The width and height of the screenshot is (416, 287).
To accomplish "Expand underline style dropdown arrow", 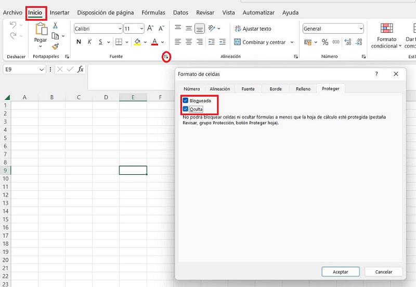I will coord(109,42).
